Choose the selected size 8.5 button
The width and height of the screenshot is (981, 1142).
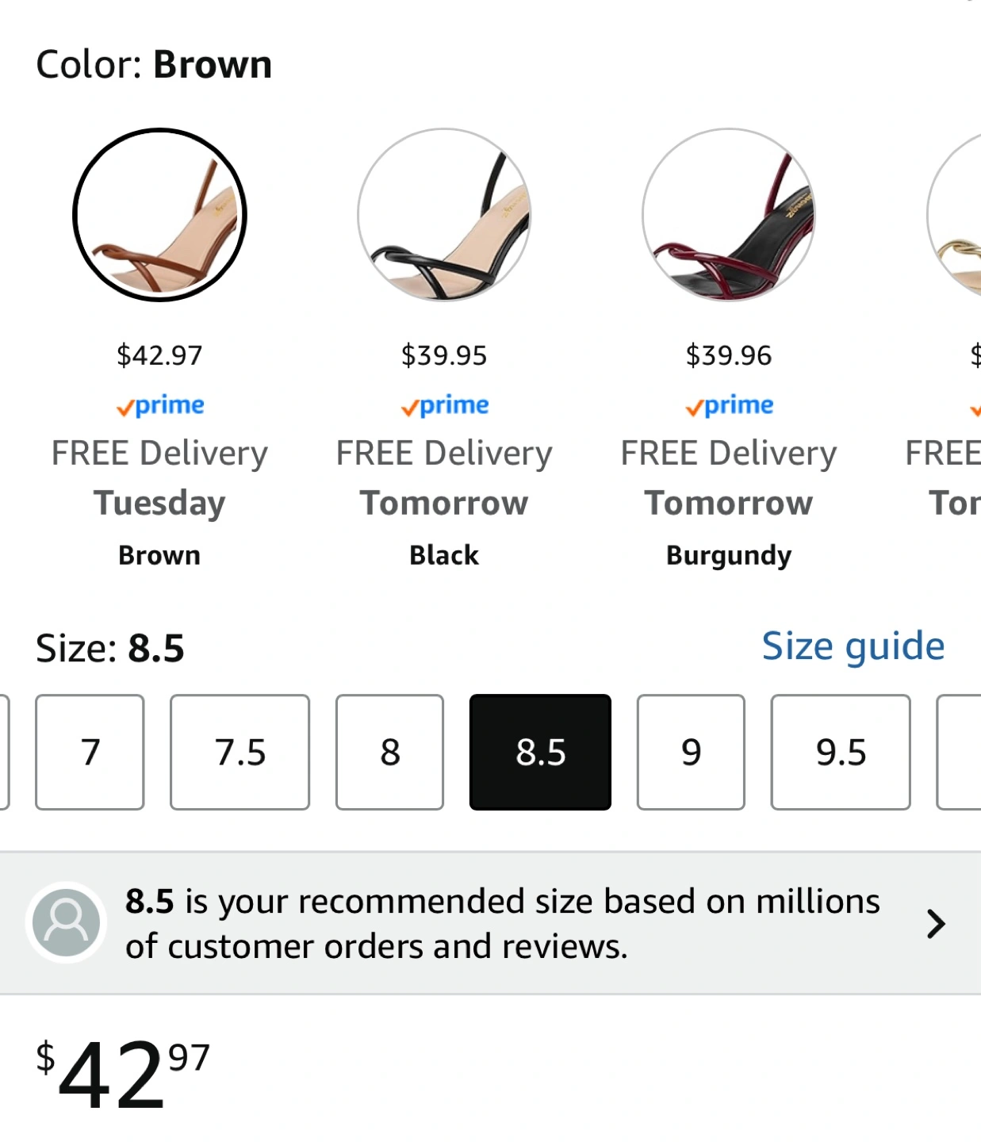[540, 752]
